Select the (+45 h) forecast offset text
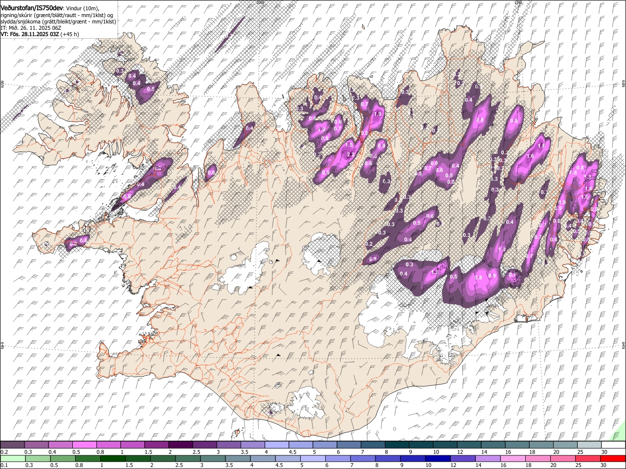This screenshot has height=469, width=626. [x=70, y=34]
